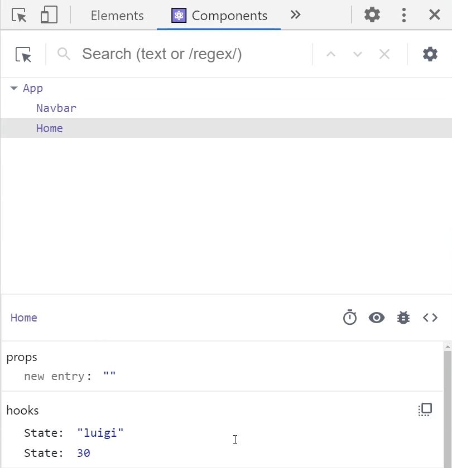Go to next search result arrow
This screenshot has width=452, height=468.
(x=358, y=55)
